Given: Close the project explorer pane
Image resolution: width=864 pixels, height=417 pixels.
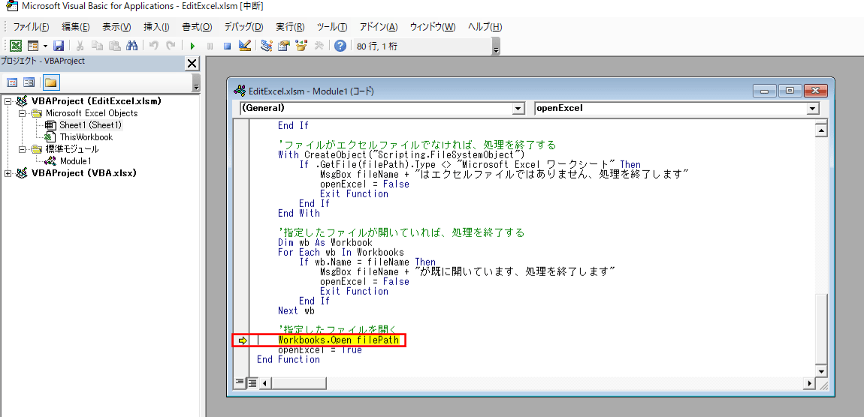Looking at the screenshot, I should click(192, 64).
